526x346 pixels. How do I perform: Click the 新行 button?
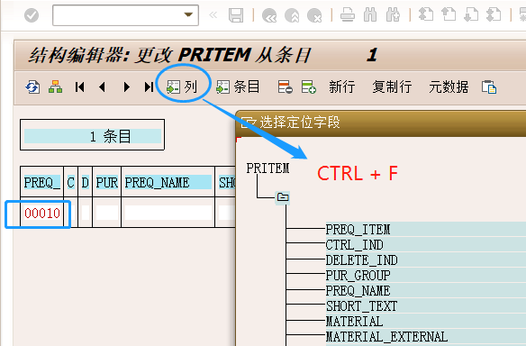click(x=342, y=87)
